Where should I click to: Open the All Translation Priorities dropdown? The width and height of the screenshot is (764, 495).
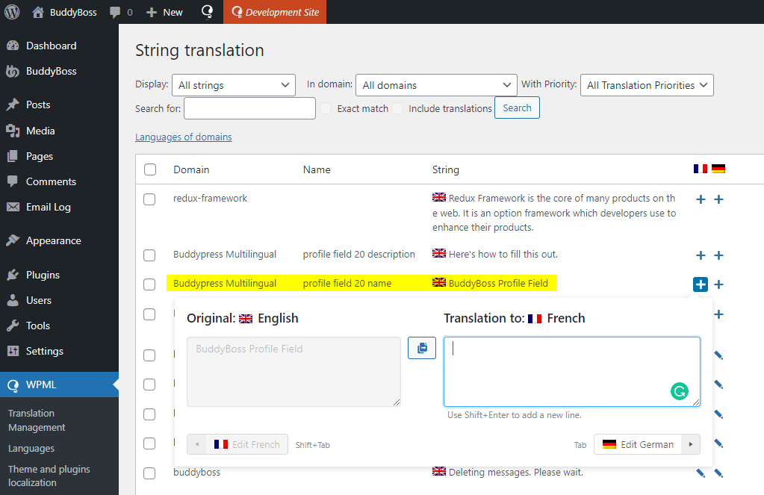click(x=647, y=85)
